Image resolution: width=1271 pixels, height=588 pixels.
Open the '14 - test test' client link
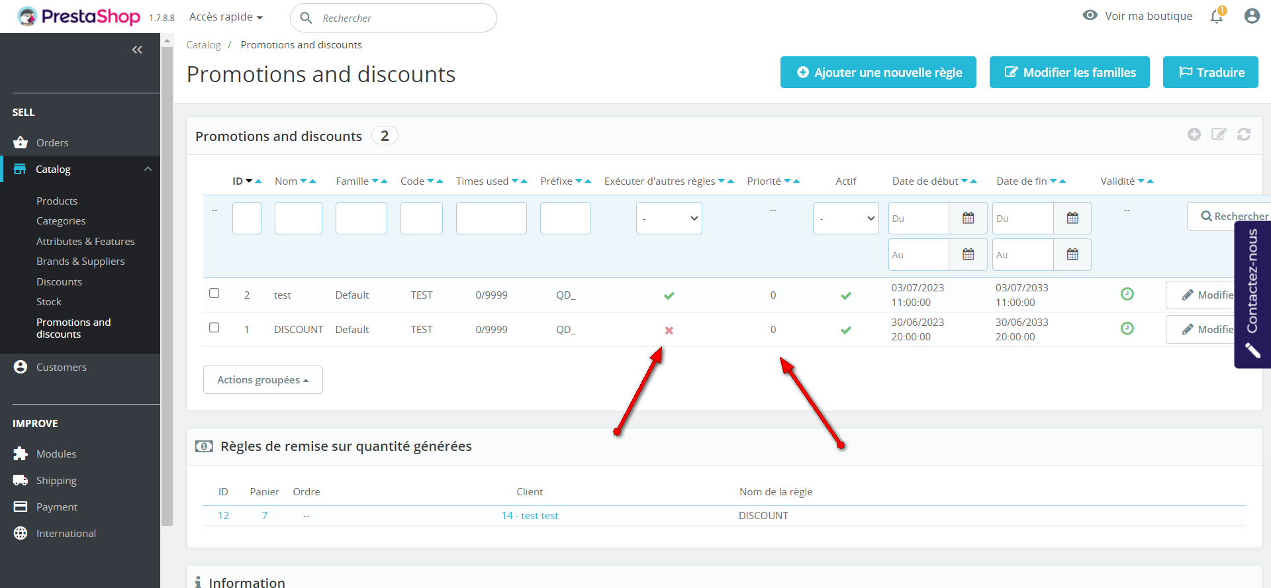(530, 516)
